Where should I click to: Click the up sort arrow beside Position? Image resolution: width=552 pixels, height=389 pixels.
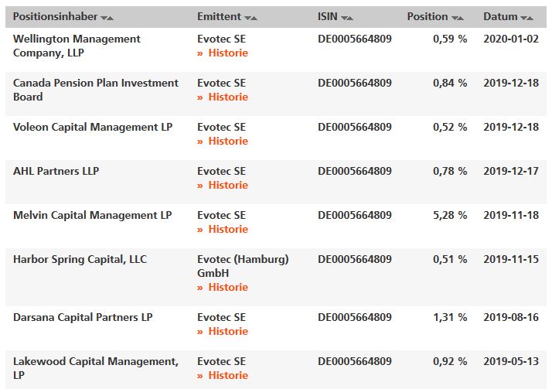click(461, 18)
